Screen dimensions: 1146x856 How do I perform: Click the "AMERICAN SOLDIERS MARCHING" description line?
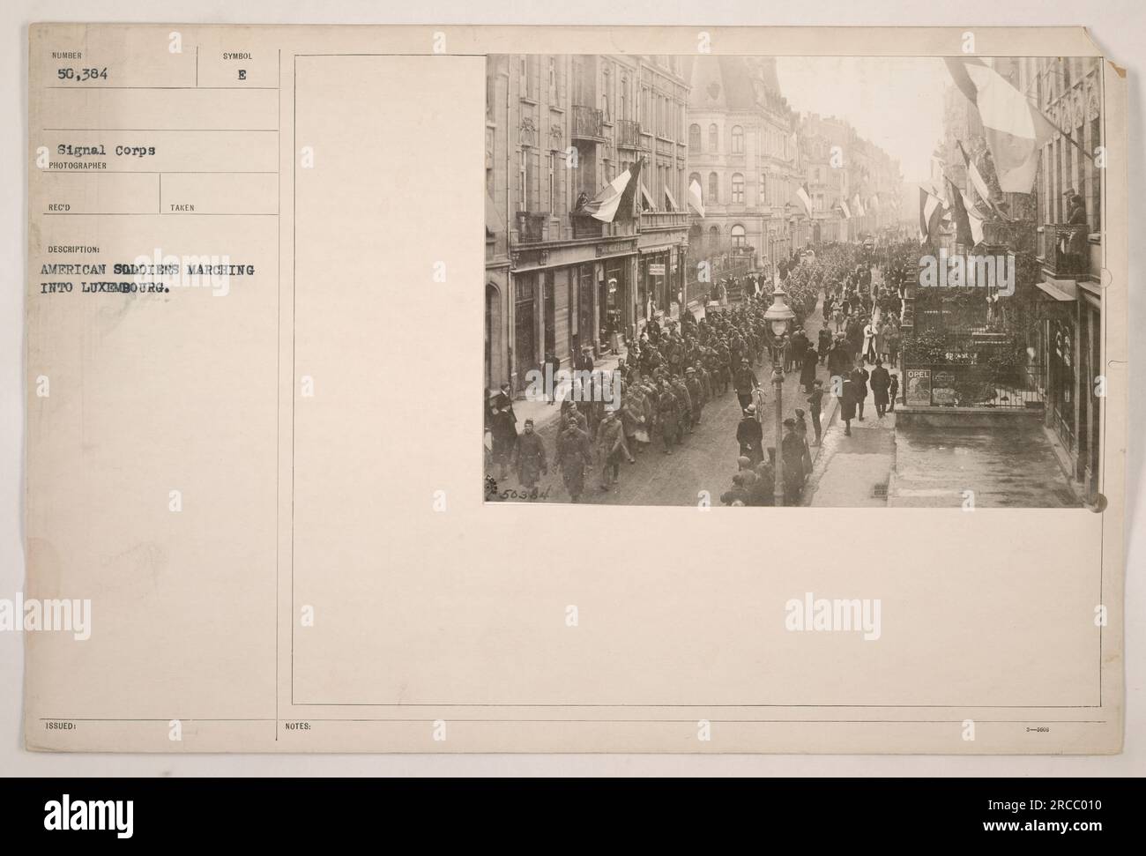pos(147,271)
